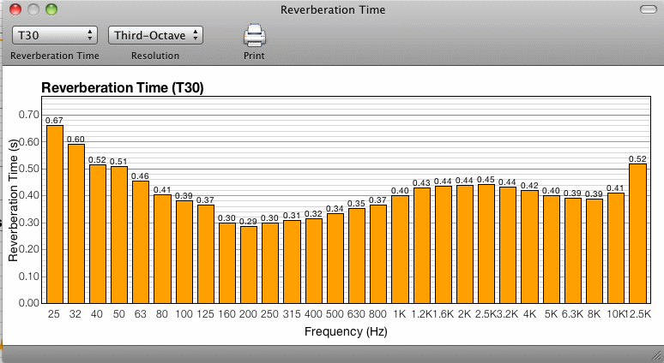Screen dimensions: 664x363
Task: Click the 2.5K bar showing 0.45
Action: [x=486, y=243]
